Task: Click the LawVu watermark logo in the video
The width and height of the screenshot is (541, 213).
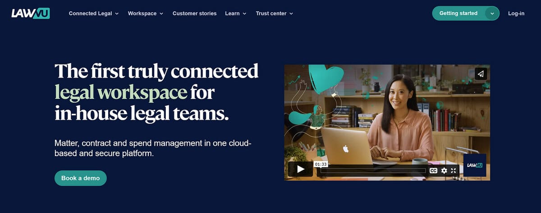Action: pos(475,166)
